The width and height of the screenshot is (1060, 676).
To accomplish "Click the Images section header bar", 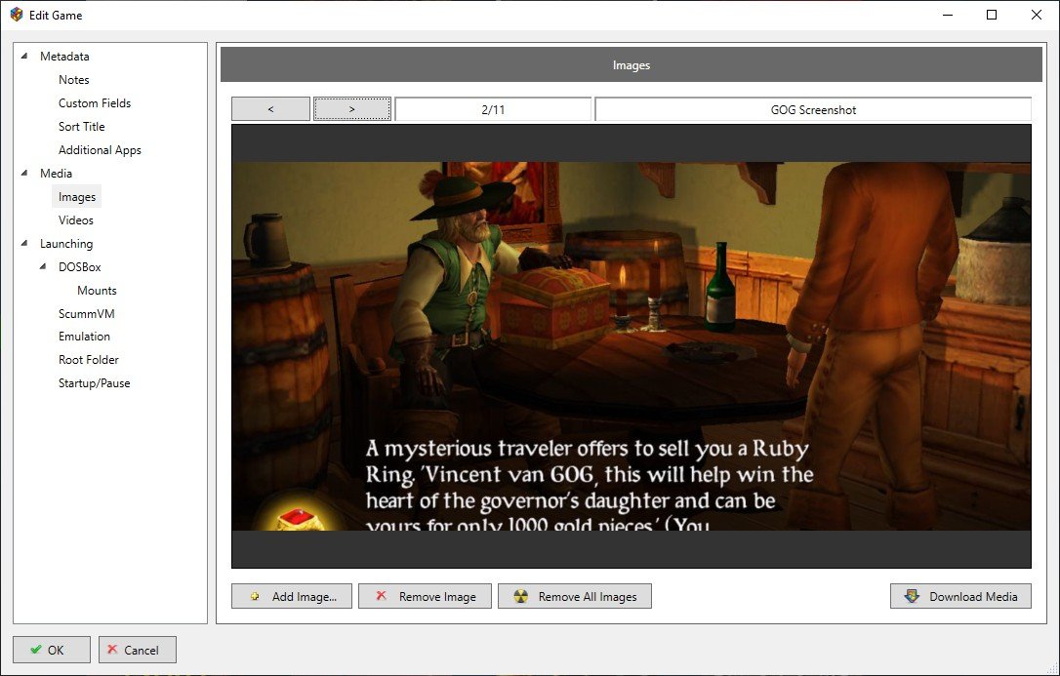I will pyautogui.click(x=632, y=64).
